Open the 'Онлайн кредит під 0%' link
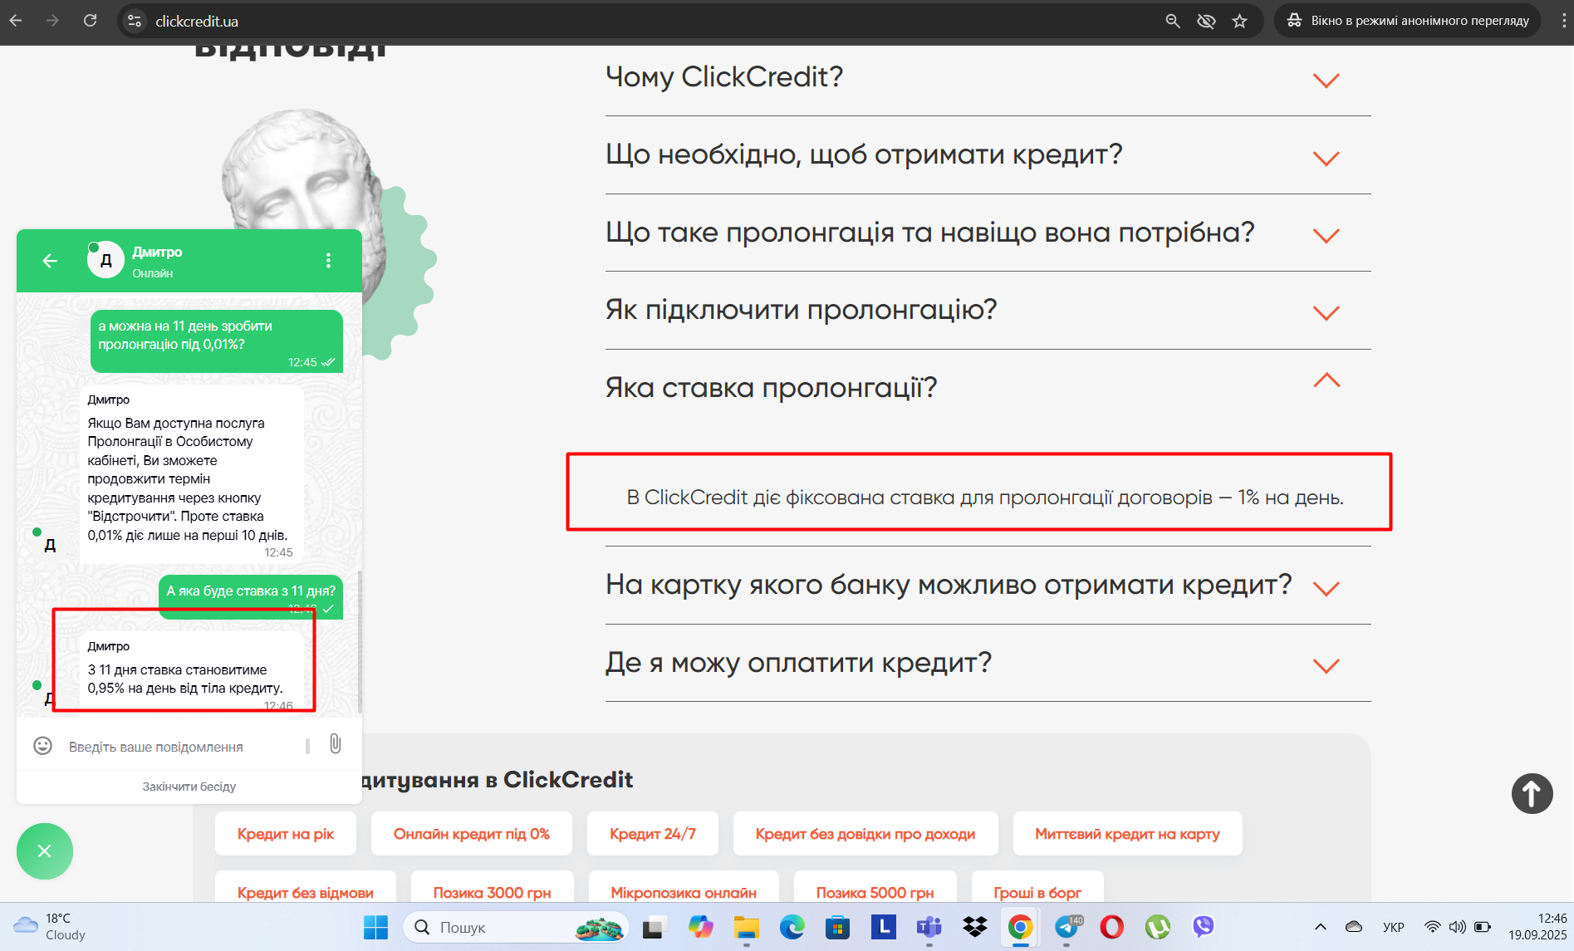 click(x=472, y=834)
